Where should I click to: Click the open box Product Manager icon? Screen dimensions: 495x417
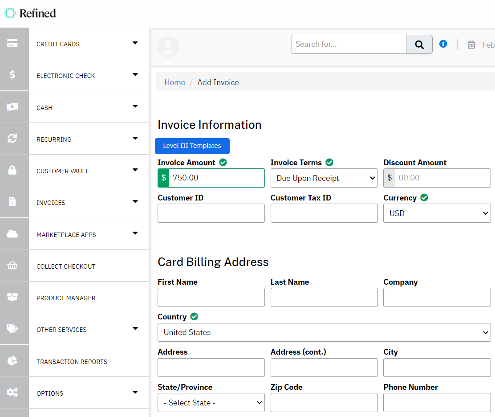click(12, 297)
